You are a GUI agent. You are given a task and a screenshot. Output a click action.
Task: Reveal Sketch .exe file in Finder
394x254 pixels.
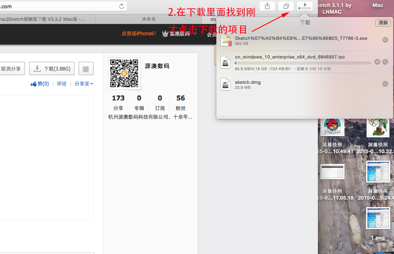click(x=385, y=40)
